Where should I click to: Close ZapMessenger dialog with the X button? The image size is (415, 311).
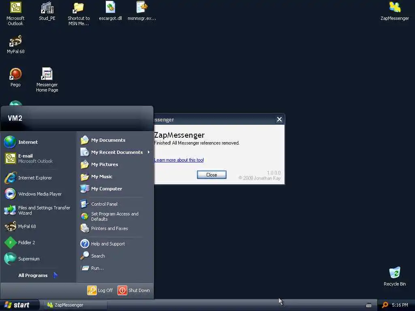click(x=279, y=119)
